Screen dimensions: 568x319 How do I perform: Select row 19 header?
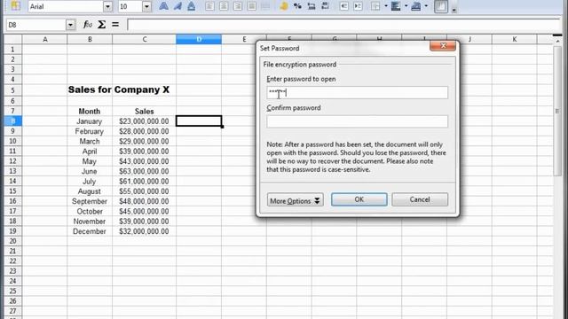tap(12, 230)
